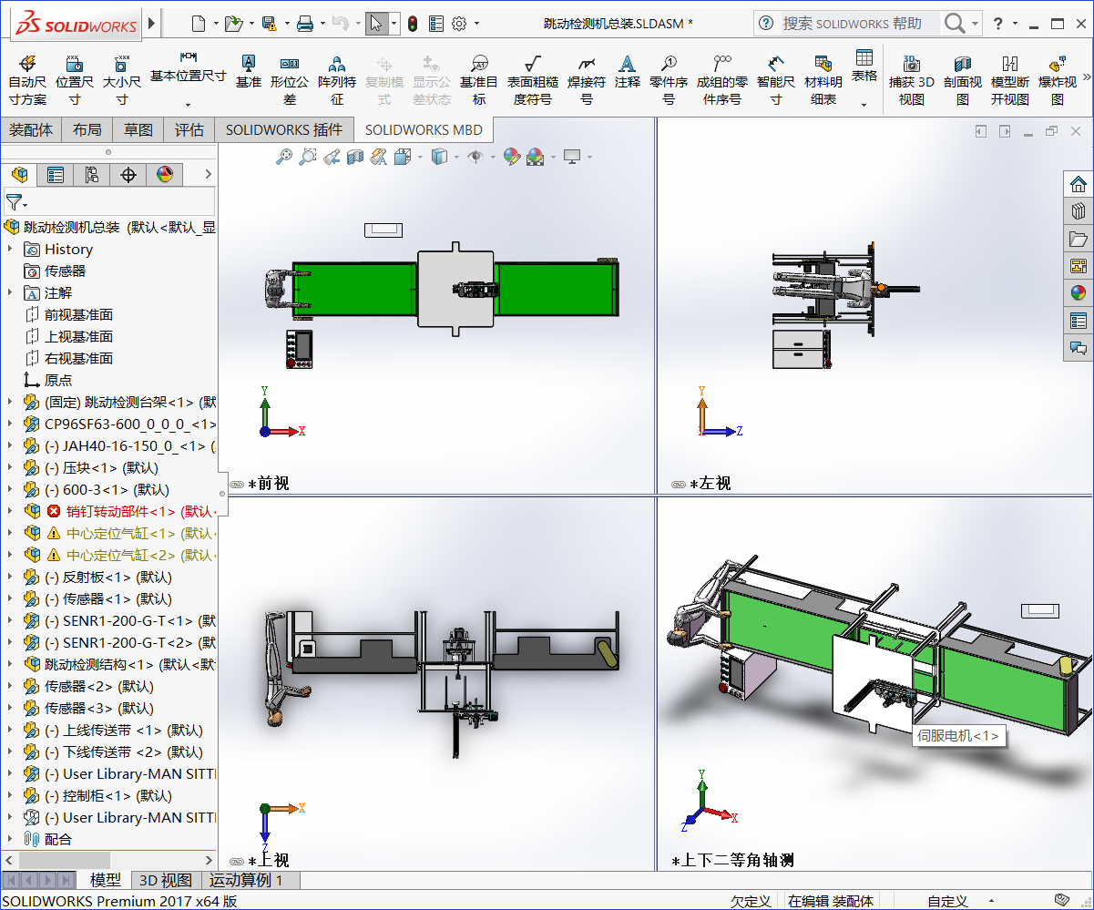Click the feature tree horizontal scrollbar
The width and height of the screenshot is (1094, 910).
(x=64, y=859)
